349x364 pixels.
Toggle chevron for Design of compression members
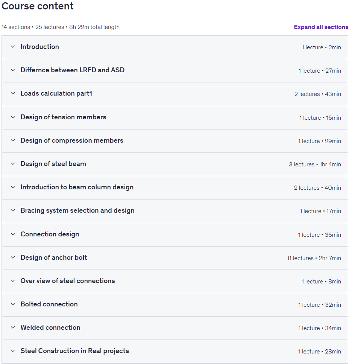[x=13, y=140]
